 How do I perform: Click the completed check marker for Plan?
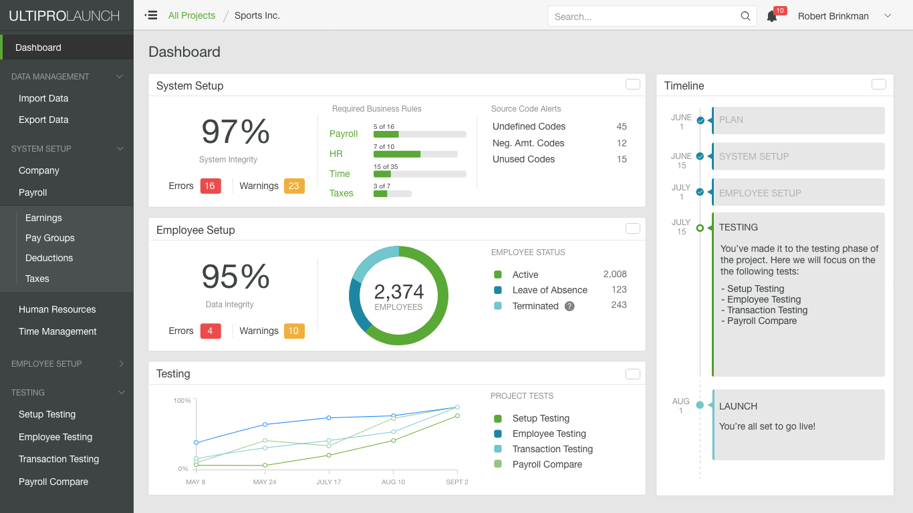(x=700, y=120)
